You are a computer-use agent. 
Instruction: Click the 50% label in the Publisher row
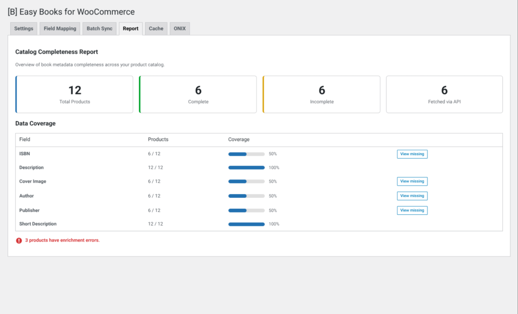pos(273,210)
